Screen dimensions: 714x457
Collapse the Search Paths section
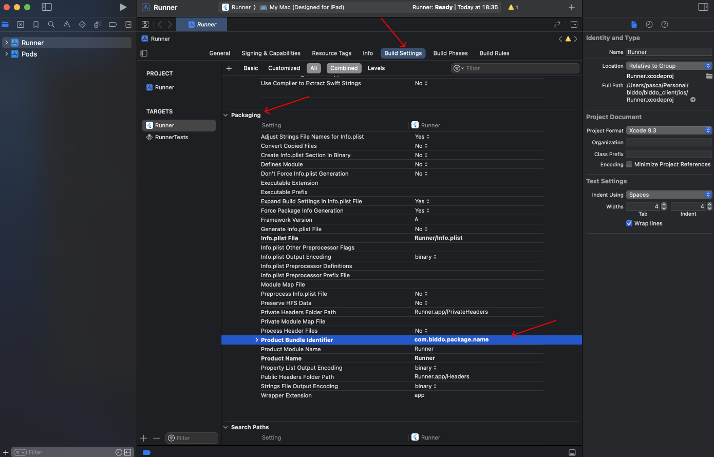[x=226, y=427]
